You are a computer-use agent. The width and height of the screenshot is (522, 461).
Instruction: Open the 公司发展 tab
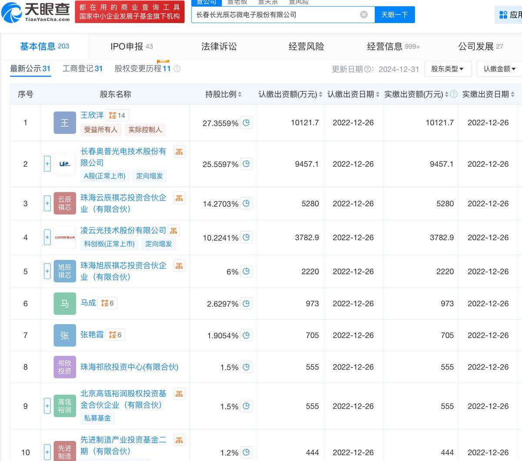click(480, 47)
